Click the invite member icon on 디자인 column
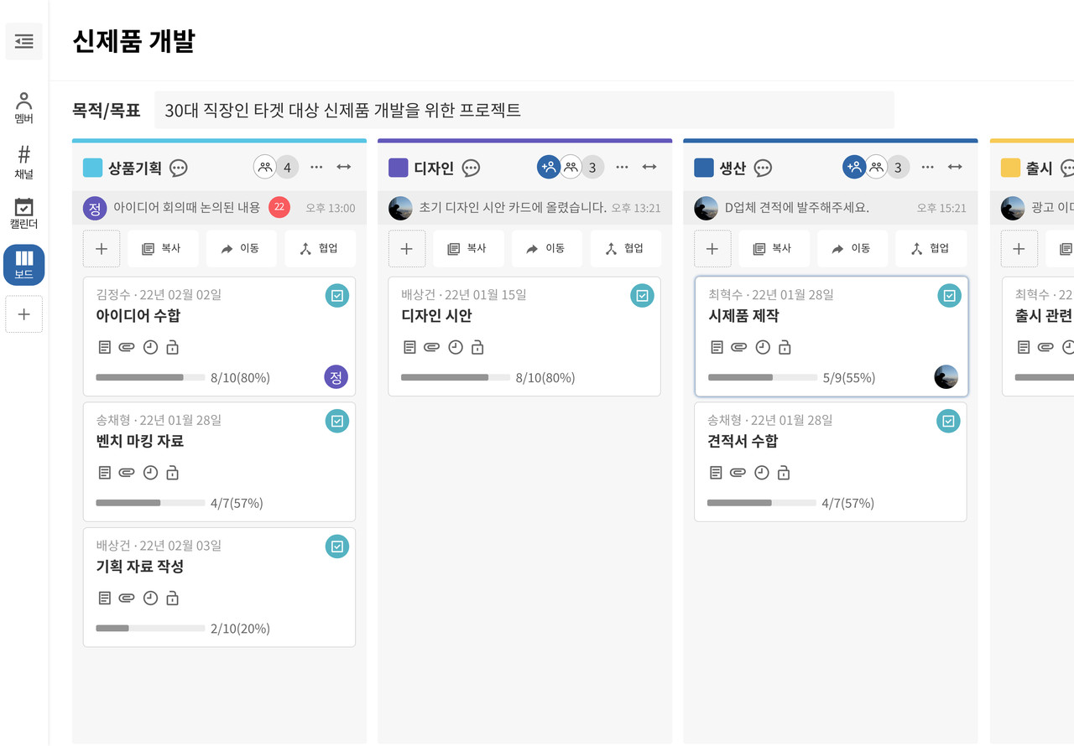Image resolution: width=1074 pixels, height=746 pixels. click(549, 167)
